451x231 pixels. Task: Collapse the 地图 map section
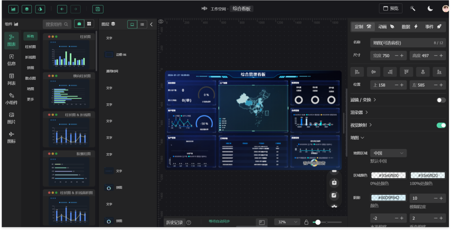point(357,138)
